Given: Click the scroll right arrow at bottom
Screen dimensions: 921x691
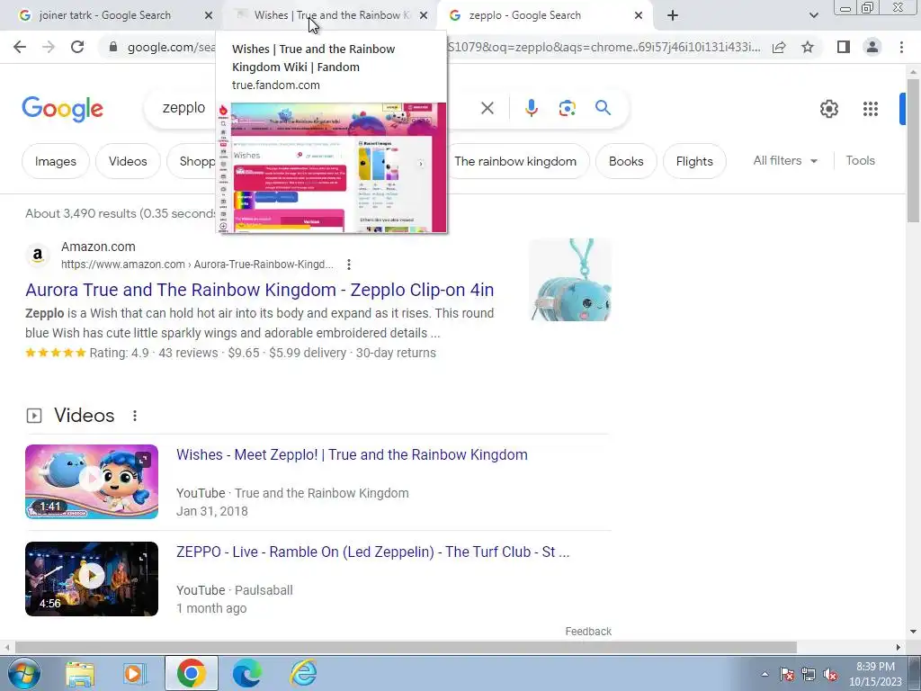Looking at the screenshot, I should click(x=899, y=647).
